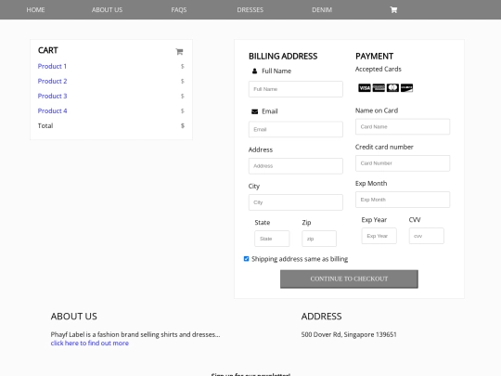The width and height of the screenshot is (501, 376).
Task: Click 'Shipping address same as billing' label text
Action: click(300, 259)
